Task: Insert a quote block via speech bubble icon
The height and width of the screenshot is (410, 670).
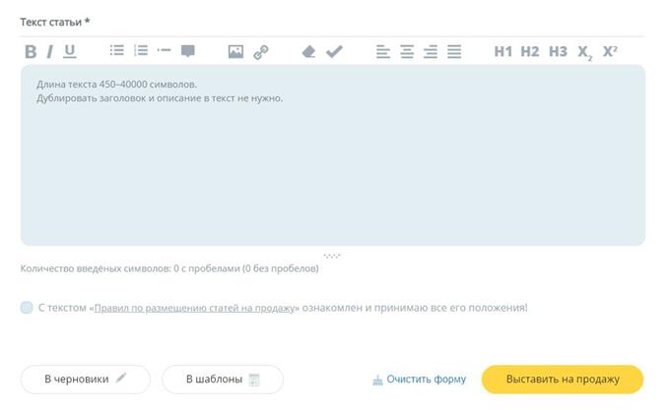Action: 188,51
